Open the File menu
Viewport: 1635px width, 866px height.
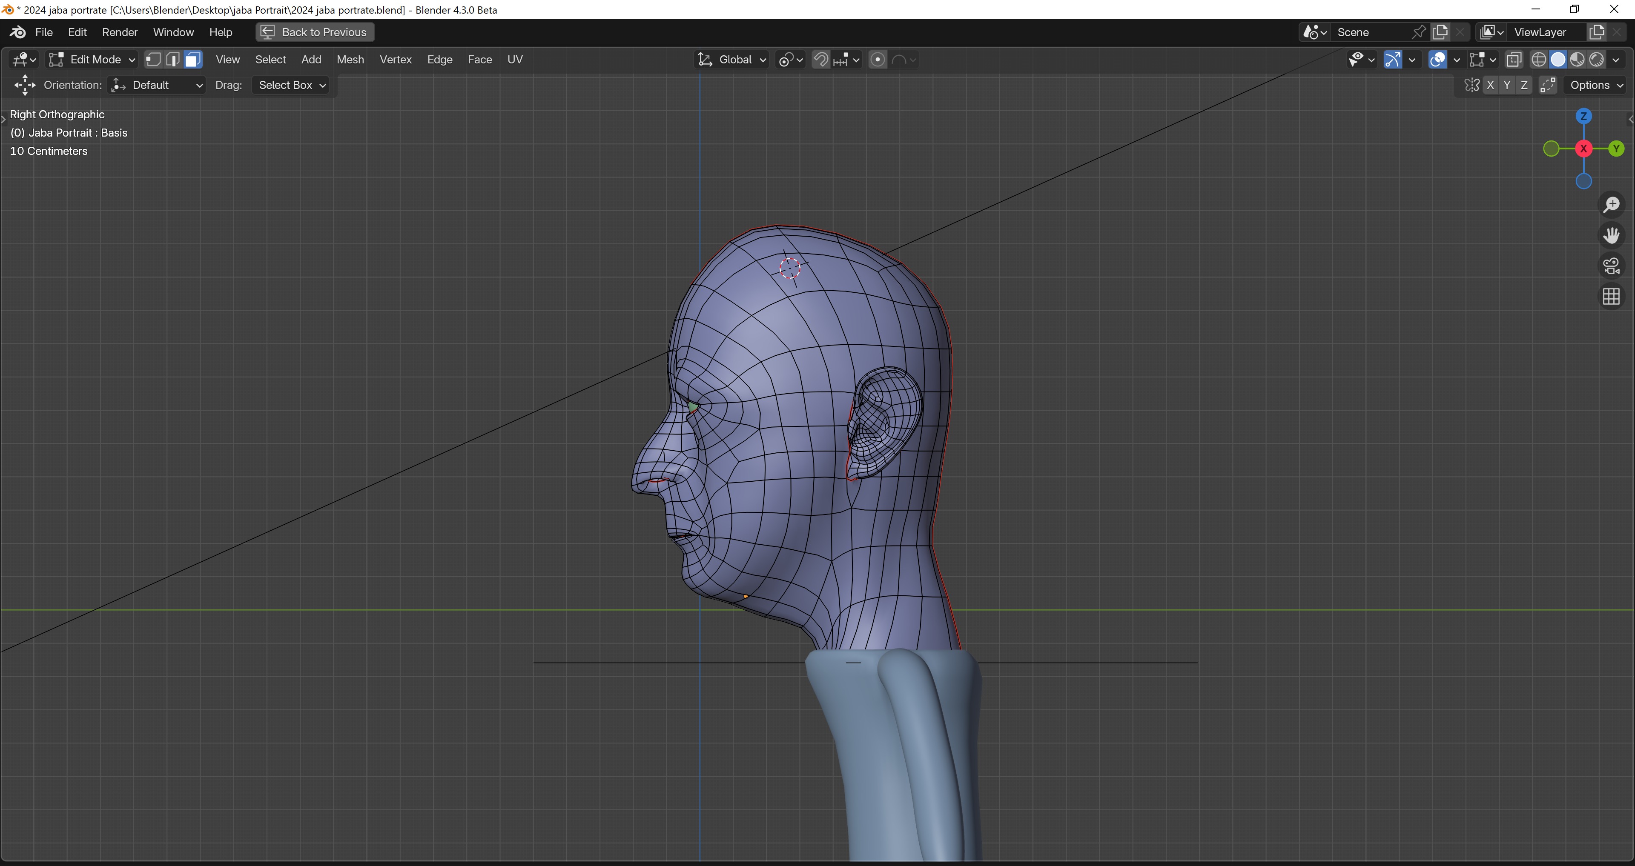pos(44,32)
